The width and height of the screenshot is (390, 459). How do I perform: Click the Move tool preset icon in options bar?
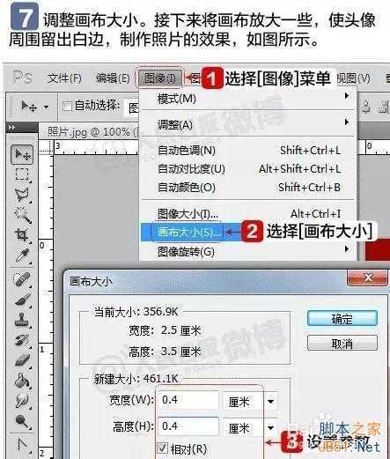tap(29, 106)
